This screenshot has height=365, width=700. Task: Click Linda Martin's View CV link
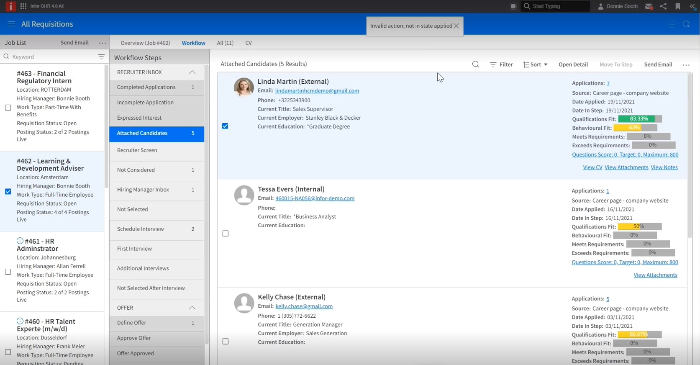click(592, 167)
